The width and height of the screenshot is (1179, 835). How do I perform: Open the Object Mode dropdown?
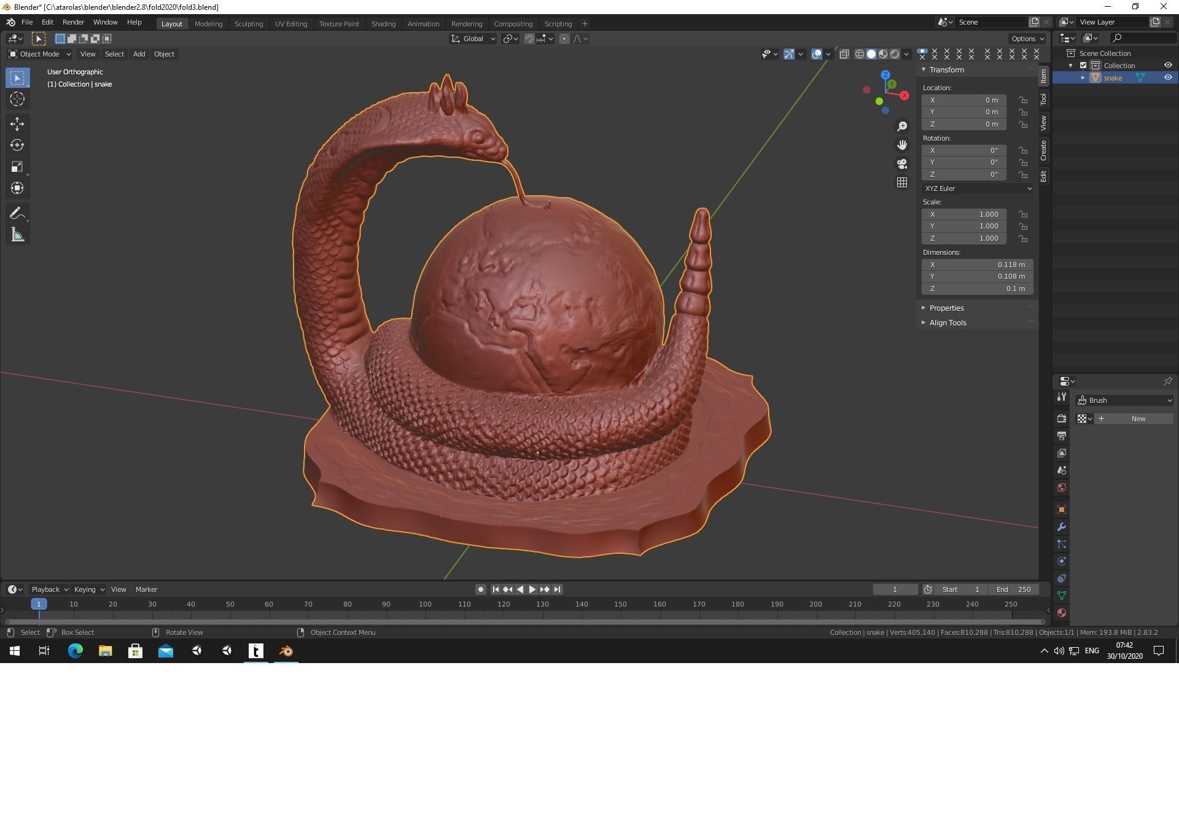pyautogui.click(x=39, y=54)
